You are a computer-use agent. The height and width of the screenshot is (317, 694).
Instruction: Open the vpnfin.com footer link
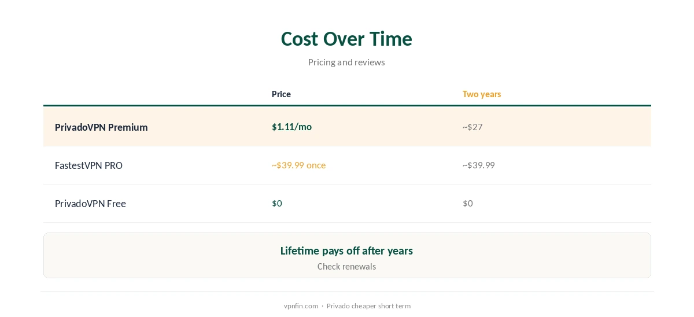pyautogui.click(x=301, y=306)
